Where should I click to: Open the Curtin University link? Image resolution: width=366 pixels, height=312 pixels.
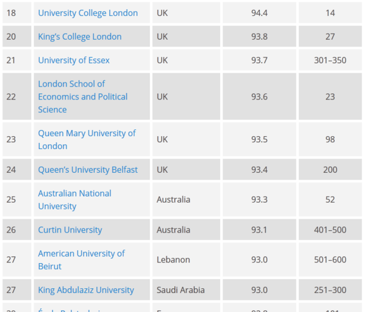click(x=70, y=230)
